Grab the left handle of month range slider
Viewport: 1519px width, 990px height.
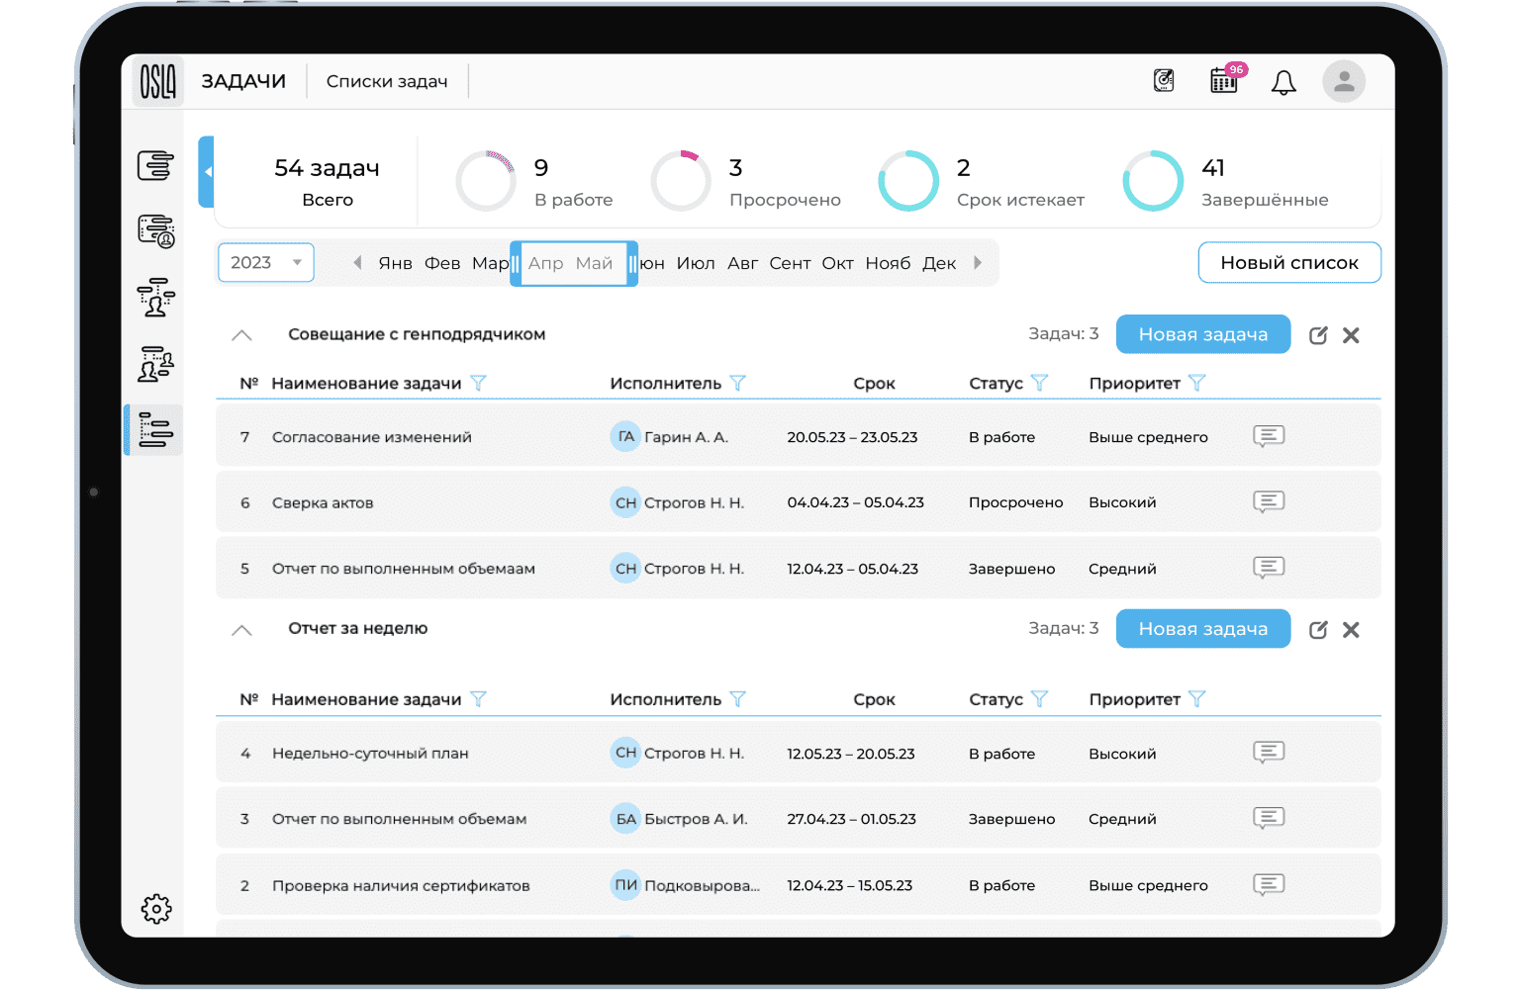pyautogui.click(x=516, y=264)
